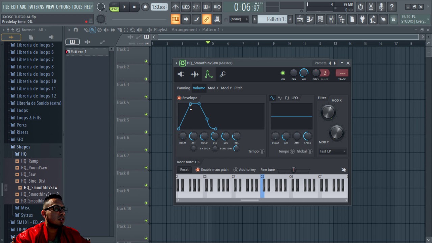The height and width of the screenshot is (243, 432).
Task: Click the undo history circular arrow icon
Action: click(360, 7)
